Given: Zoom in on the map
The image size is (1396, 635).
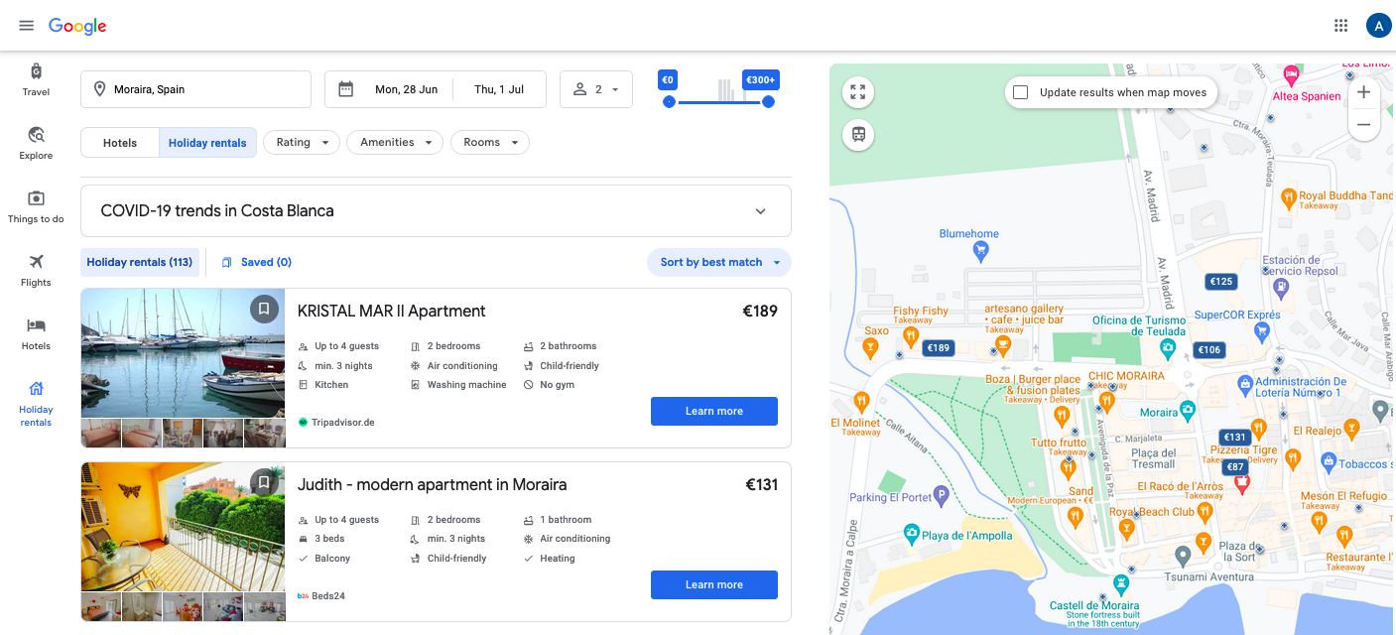Looking at the screenshot, I should (x=1363, y=92).
